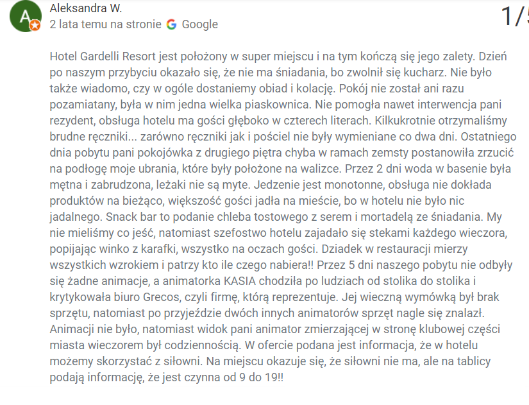
Task: Click the colorful Google G logo
Action: [171, 24]
